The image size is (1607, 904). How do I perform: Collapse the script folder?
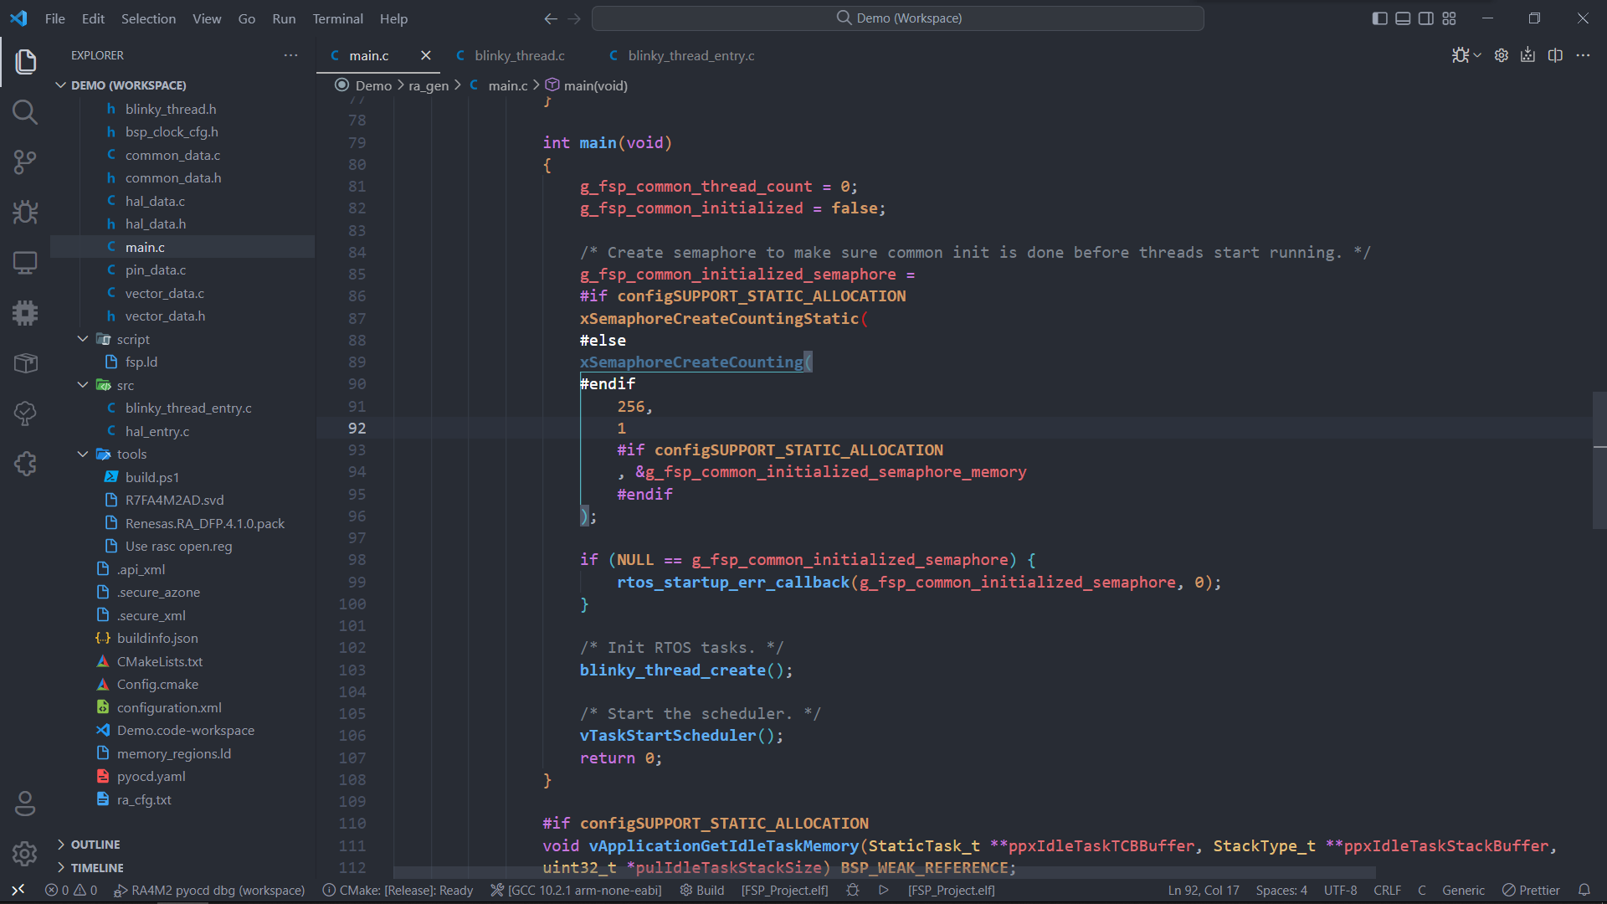82,339
